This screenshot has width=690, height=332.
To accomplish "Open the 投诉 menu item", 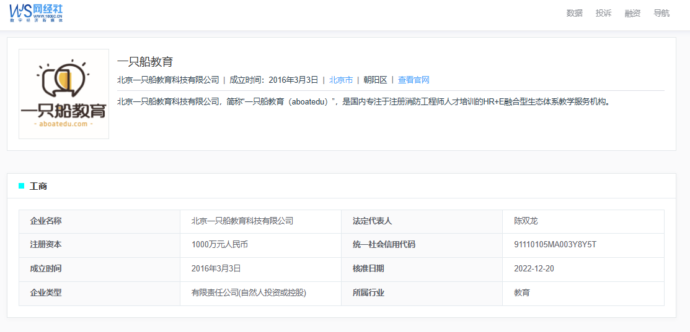I will (x=603, y=13).
